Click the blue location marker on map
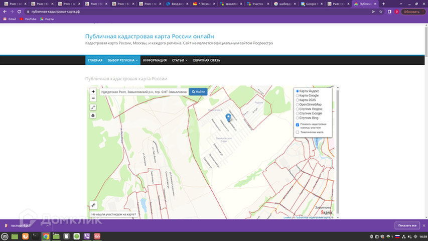 pos(229,117)
